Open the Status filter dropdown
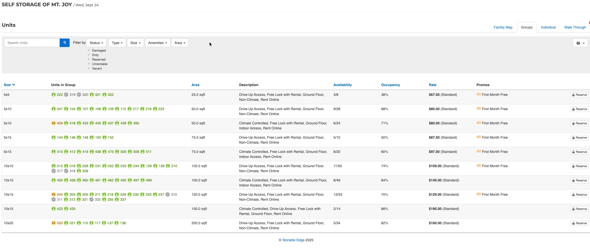Image resolution: width=590 pixels, height=251 pixels. click(x=96, y=43)
